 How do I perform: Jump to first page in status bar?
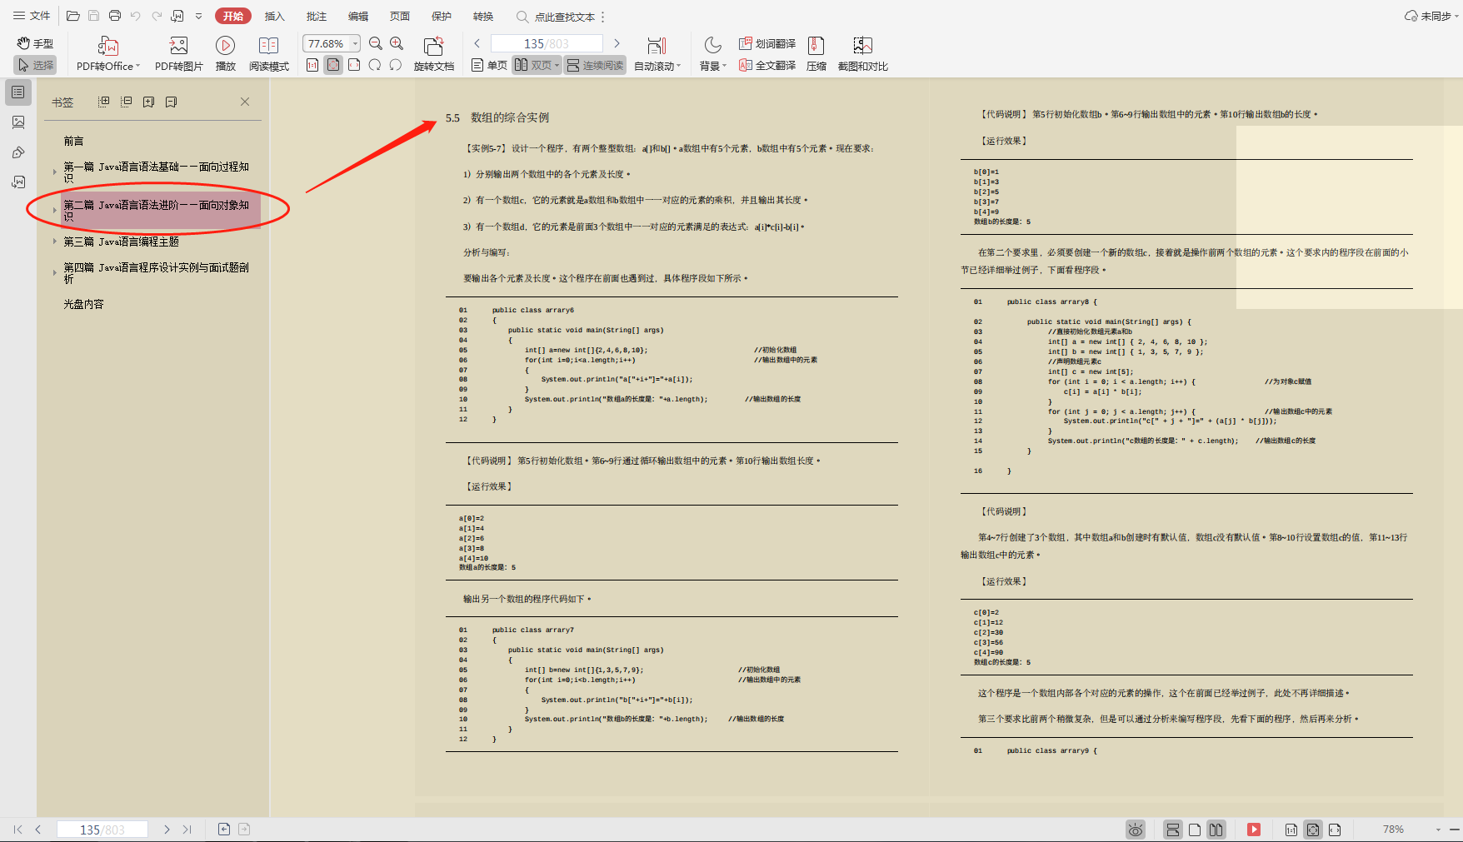[x=18, y=830]
